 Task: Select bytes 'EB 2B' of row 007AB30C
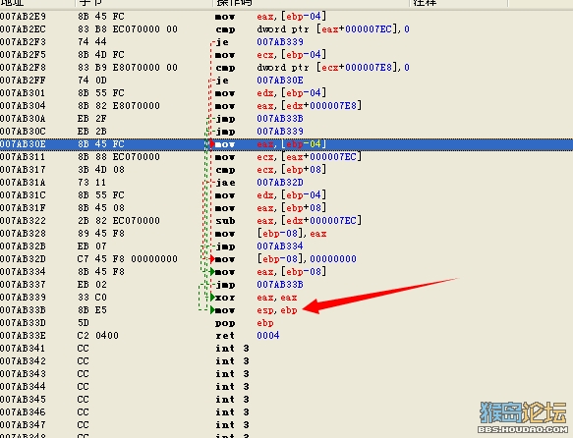point(91,132)
